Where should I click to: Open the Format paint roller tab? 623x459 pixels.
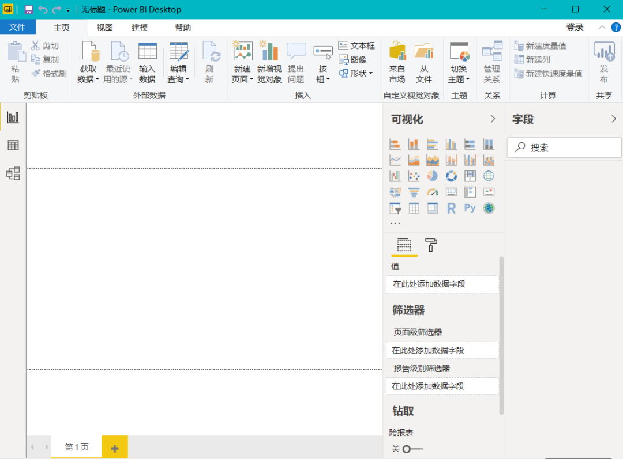[x=431, y=245]
